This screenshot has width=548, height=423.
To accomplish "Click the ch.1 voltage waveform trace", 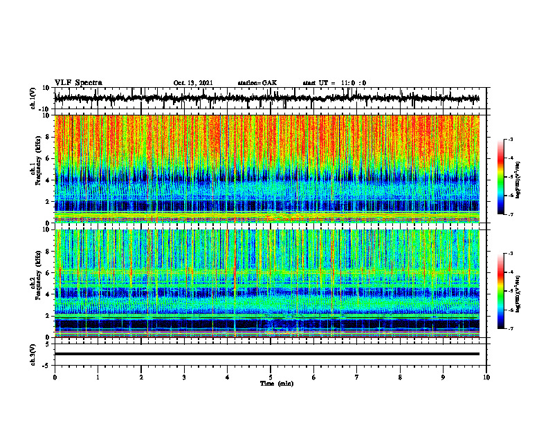I will coord(267,98).
